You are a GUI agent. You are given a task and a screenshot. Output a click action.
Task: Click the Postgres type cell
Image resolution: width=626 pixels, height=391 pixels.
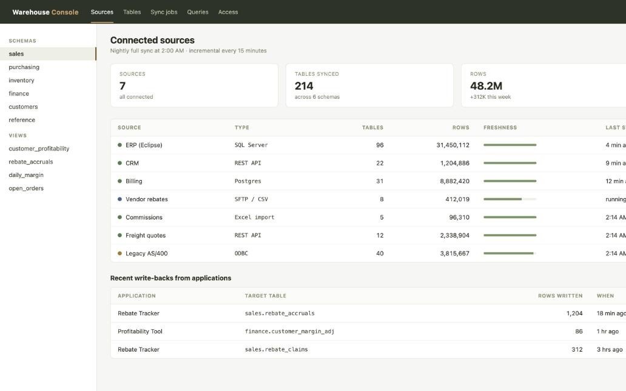(247, 181)
